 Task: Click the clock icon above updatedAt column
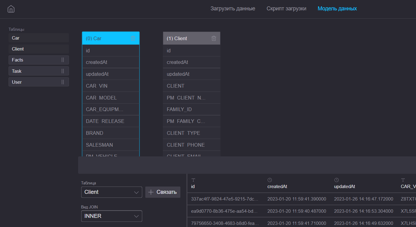pyautogui.click(x=336, y=180)
